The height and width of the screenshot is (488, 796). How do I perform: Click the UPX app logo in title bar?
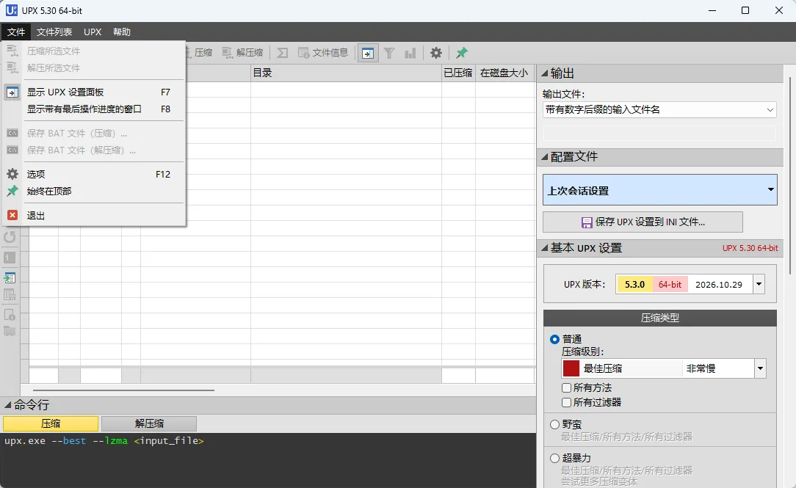tap(11, 10)
